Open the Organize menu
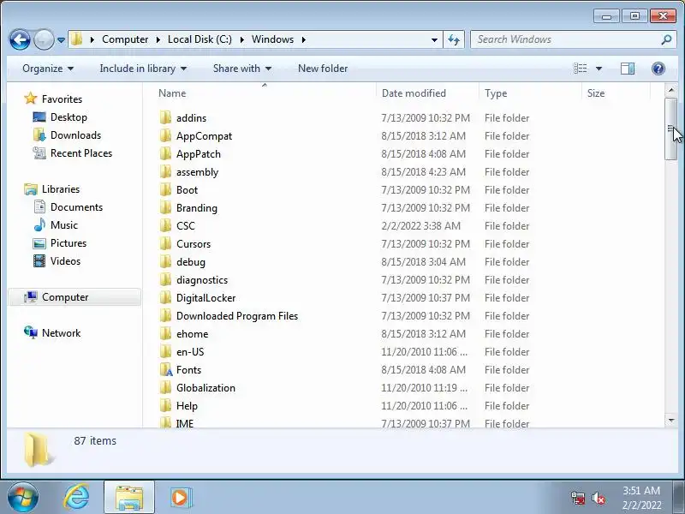 (x=48, y=69)
